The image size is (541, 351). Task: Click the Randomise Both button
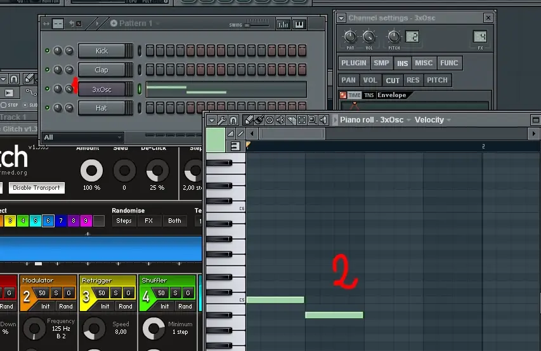point(174,221)
